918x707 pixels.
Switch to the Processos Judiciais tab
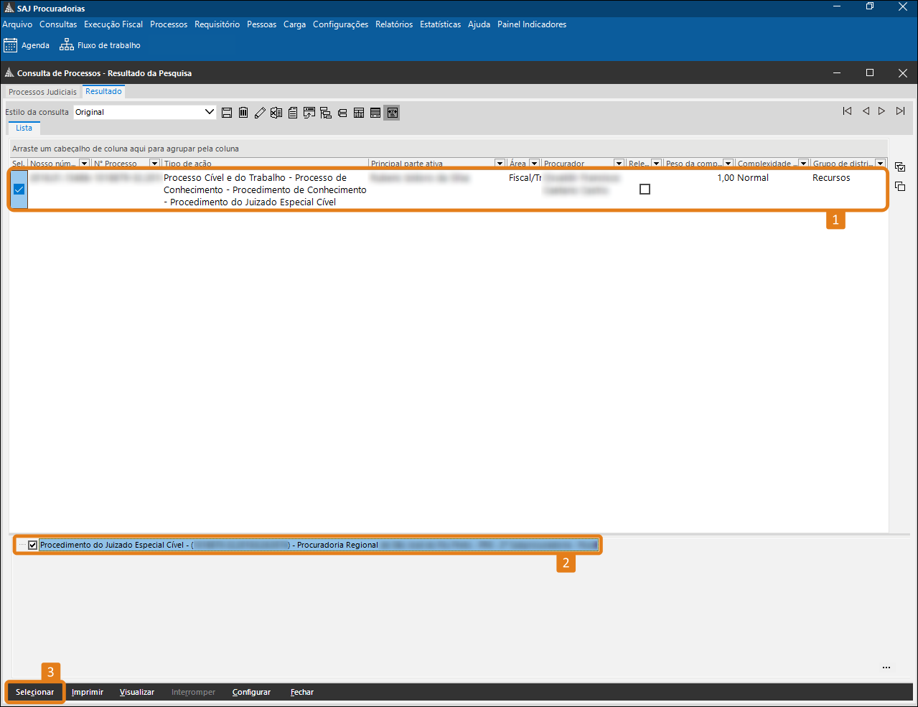(x=42, y=92)
